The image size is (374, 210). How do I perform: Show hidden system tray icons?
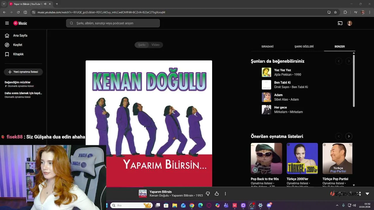(338, 205)
